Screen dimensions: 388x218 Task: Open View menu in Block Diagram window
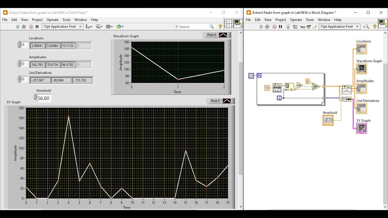coord(268,20)
